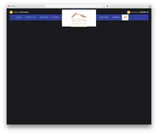Open the PLANOS menu item
This screenshot has width=158, height=134.
click(x=55, y=17)
